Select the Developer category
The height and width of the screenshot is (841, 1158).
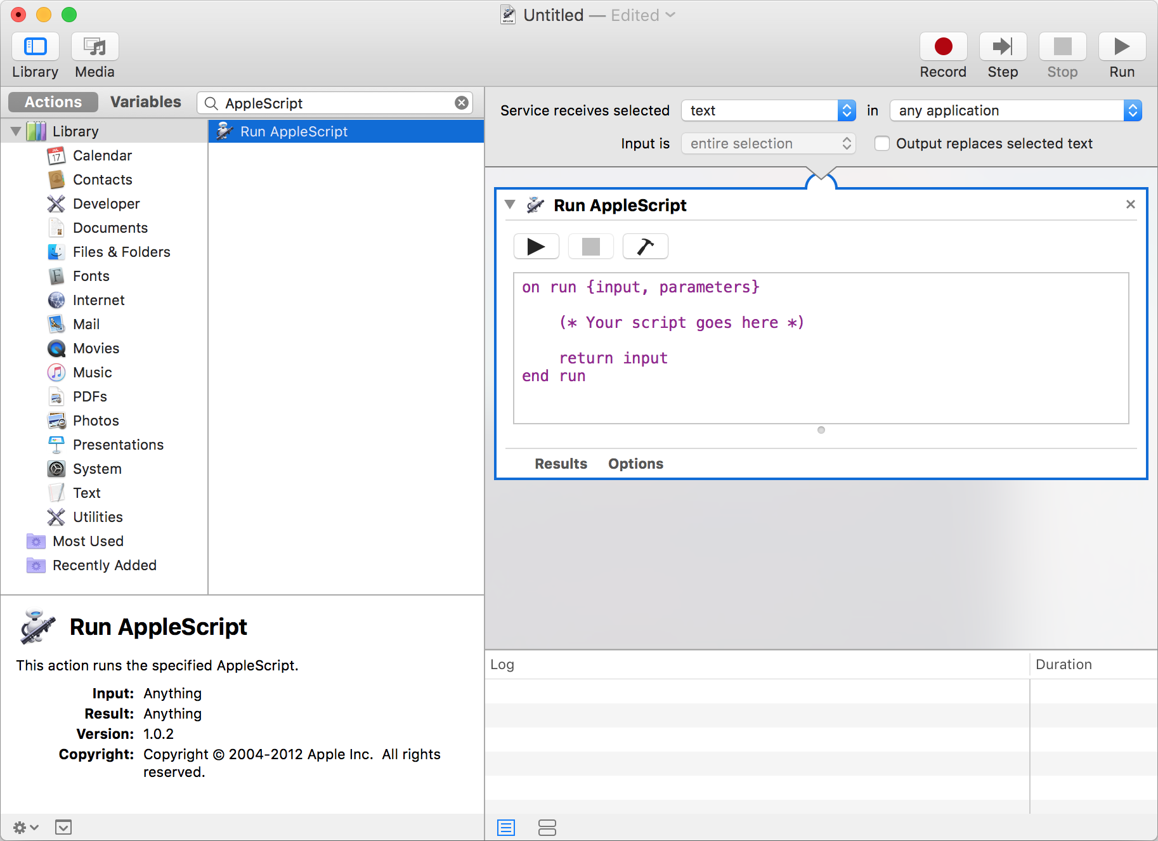click(x=106, y=204)
